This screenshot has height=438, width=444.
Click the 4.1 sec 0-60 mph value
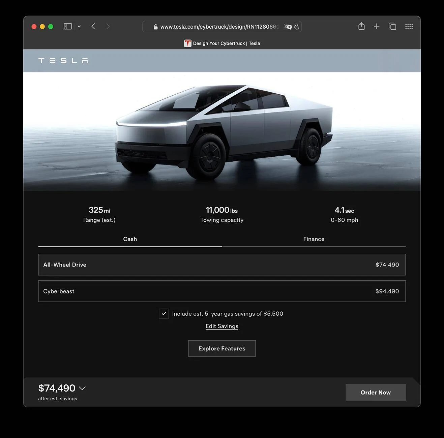[344, 210]
